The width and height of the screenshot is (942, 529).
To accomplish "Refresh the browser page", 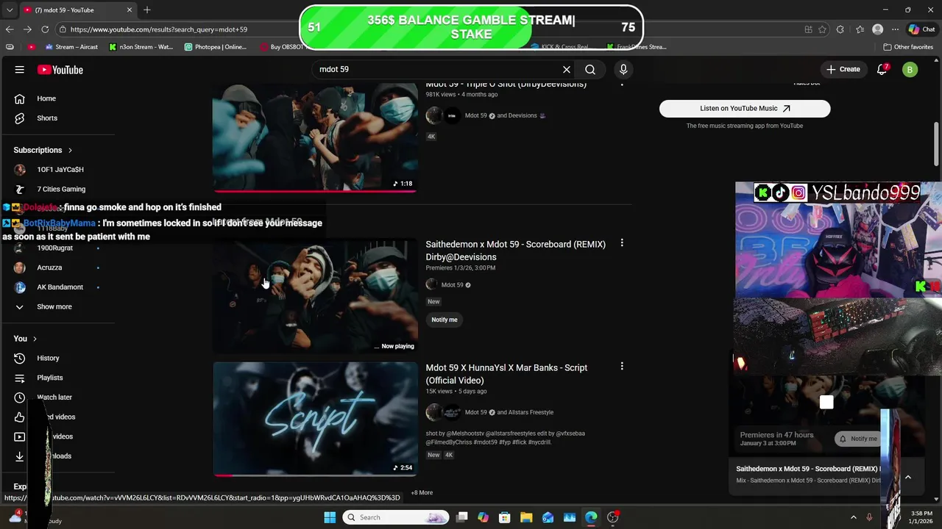I will pyautogui.click(x=45, y=29).
